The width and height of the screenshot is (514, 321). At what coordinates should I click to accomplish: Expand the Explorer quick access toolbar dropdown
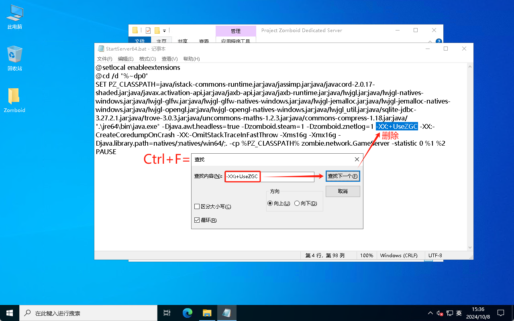tap(164, 30)
